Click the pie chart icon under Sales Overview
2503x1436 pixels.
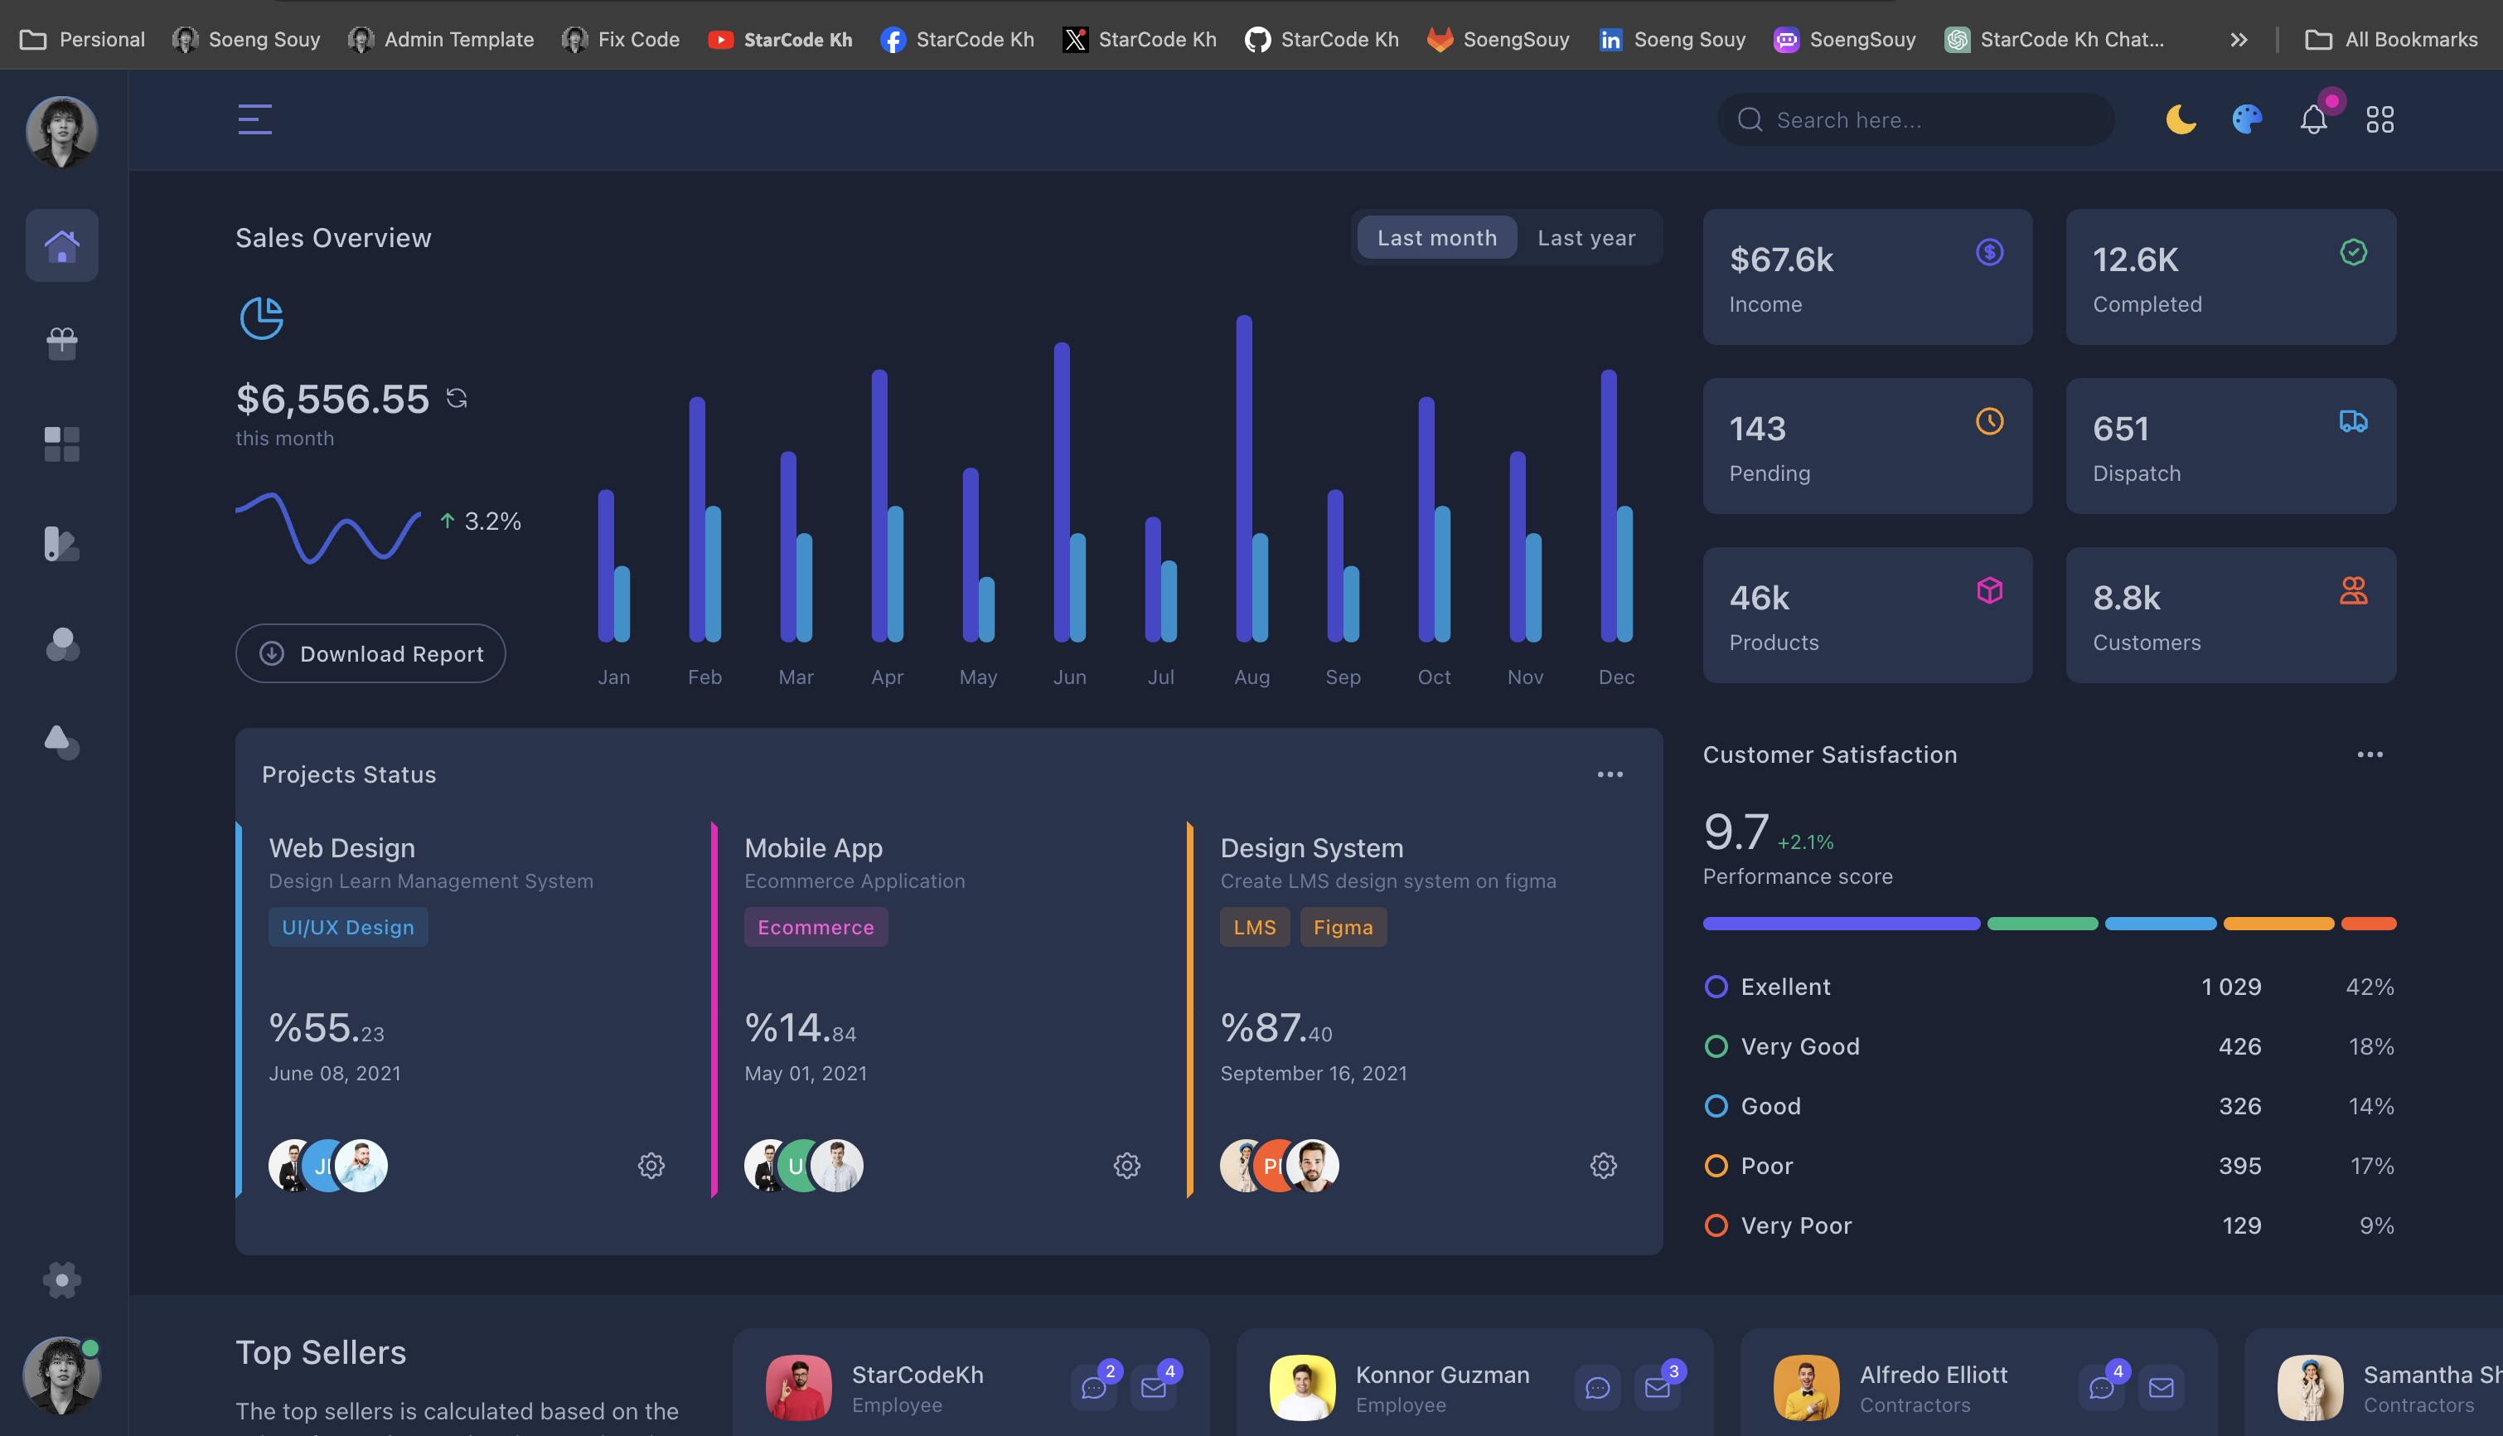click(261, 318)
